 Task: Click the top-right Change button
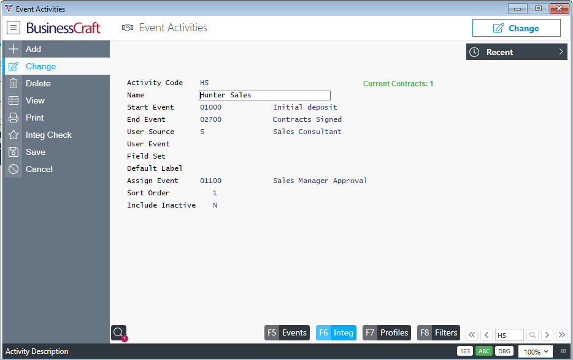[x=517, y=28]
